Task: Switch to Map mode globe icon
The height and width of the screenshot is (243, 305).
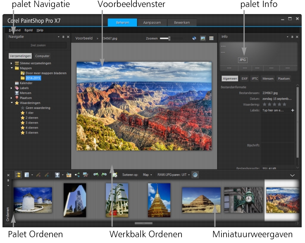Action: point(194,38)
